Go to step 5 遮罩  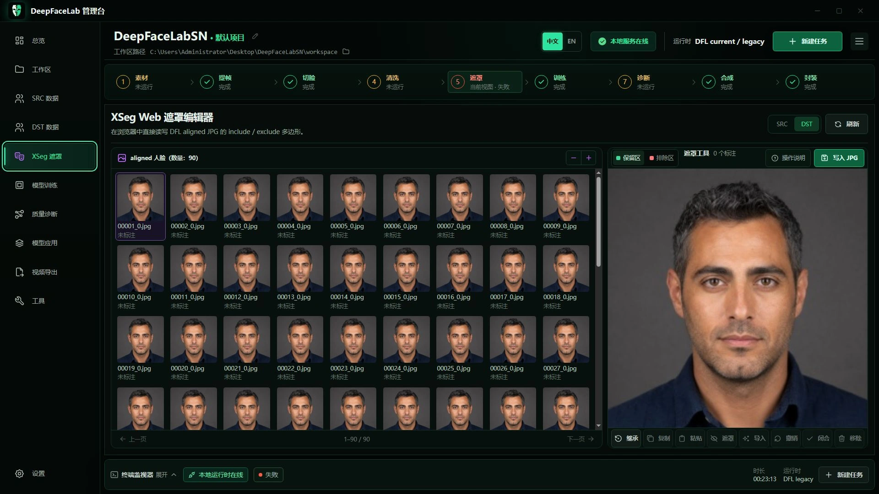(485, 82)
